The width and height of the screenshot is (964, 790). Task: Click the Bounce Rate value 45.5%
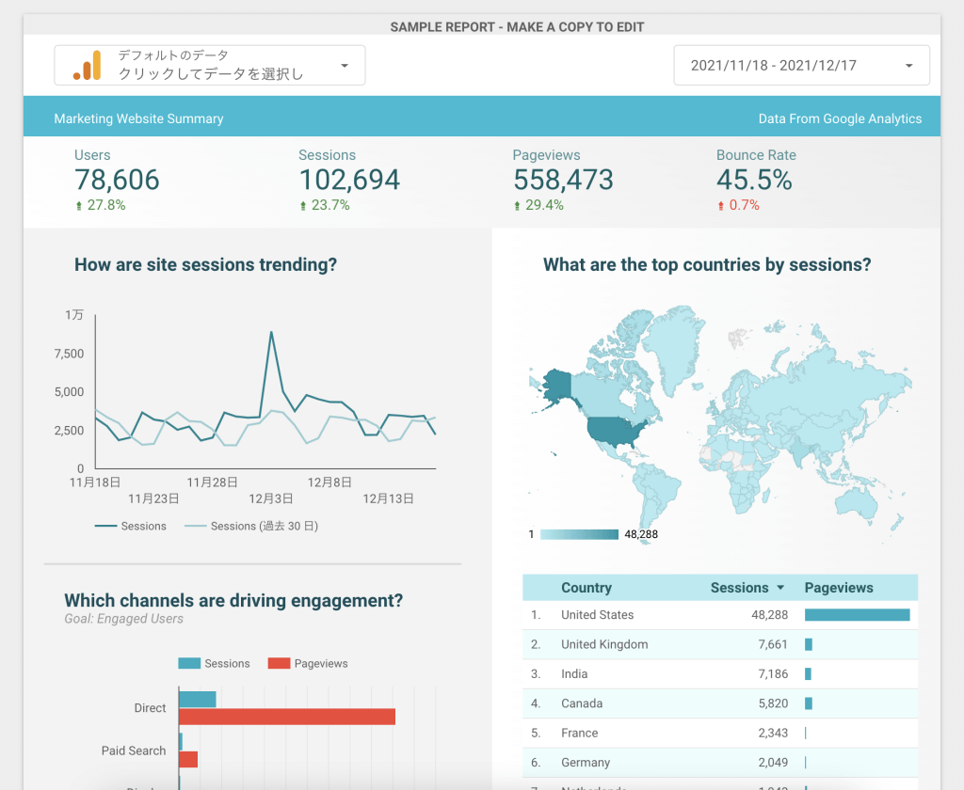pyautogui.click(x=754, y=180)
